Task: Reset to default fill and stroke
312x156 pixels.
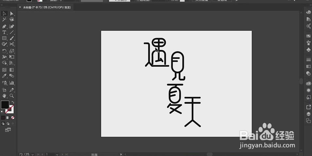Action: pos(2,112)
